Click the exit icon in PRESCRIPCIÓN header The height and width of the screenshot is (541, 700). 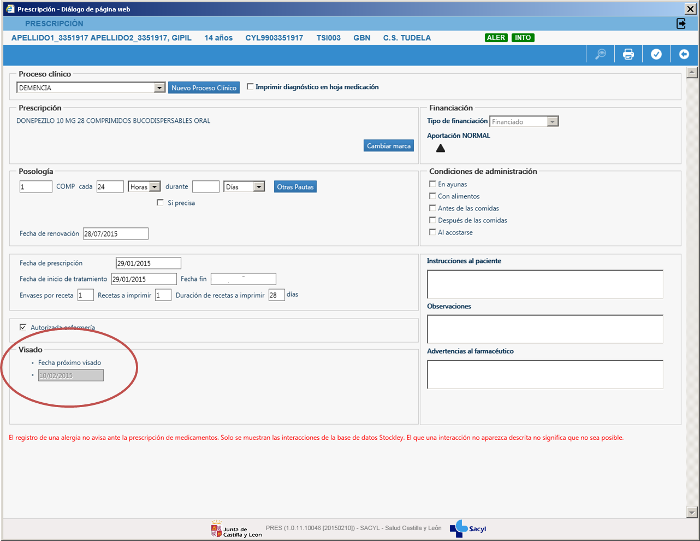(x=681, y=23)
